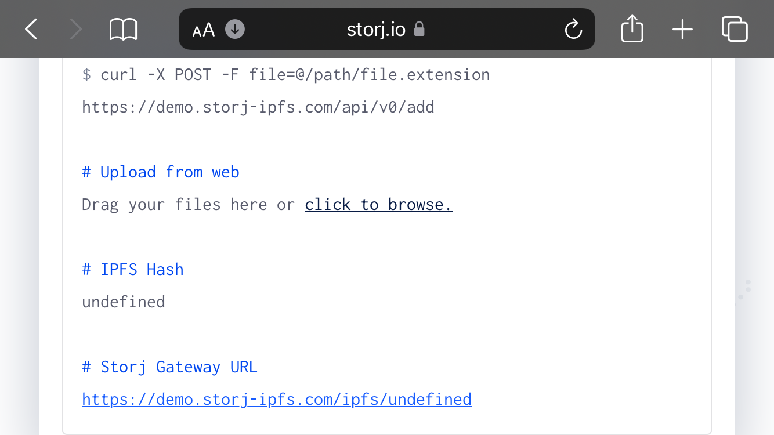
Task: Tap the lock icon beside storj.io
Action: click(419, 29)
